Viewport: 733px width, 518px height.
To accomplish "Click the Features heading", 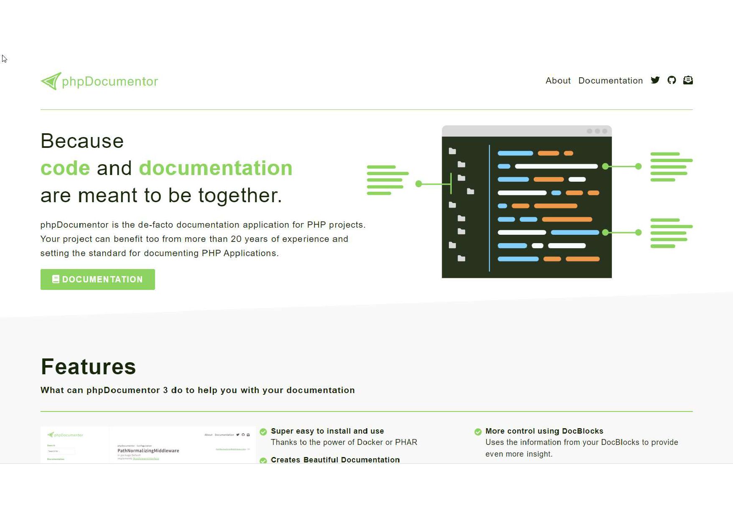I will (88, 367).
